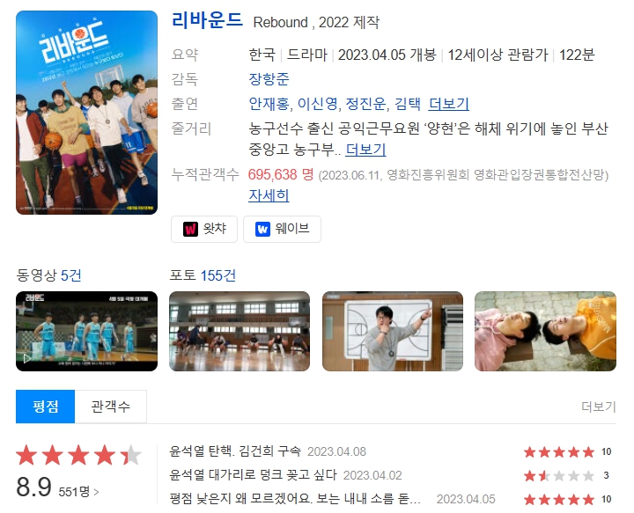The height and width of the screenshot is (513, 634).
Task: View the gym practice photo thumbnail
Action: pyautogui.click(x=240, y=331)
